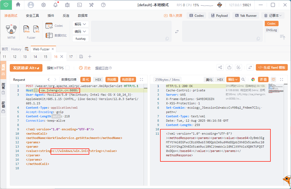Open the 记事本 notebook dropdown

pos(273,16)
